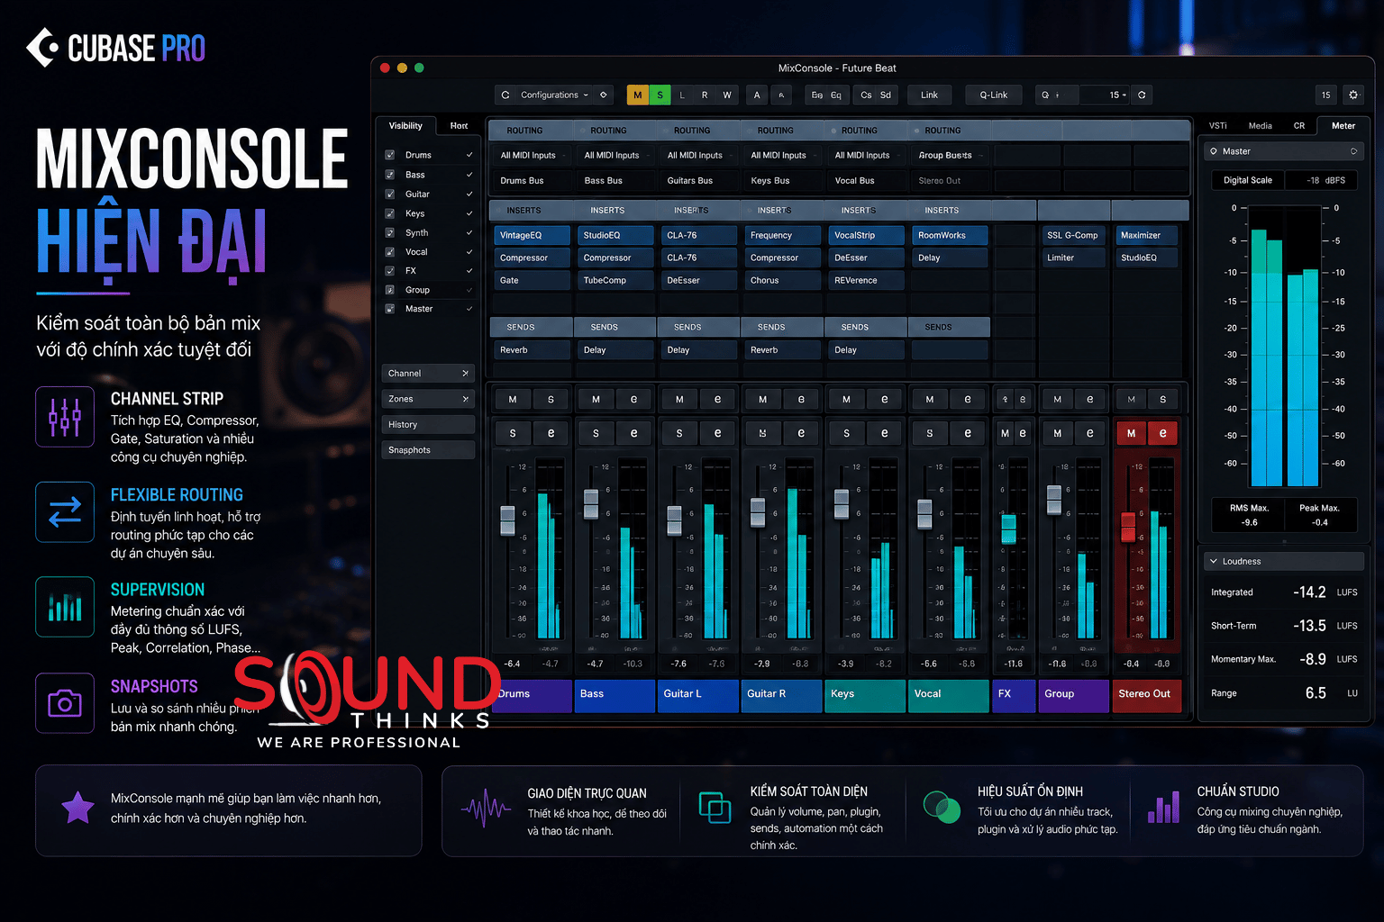The height and width of the screenshot is (922, 1384).
Task: Click the purple star icon
Action: pos(77,809)
